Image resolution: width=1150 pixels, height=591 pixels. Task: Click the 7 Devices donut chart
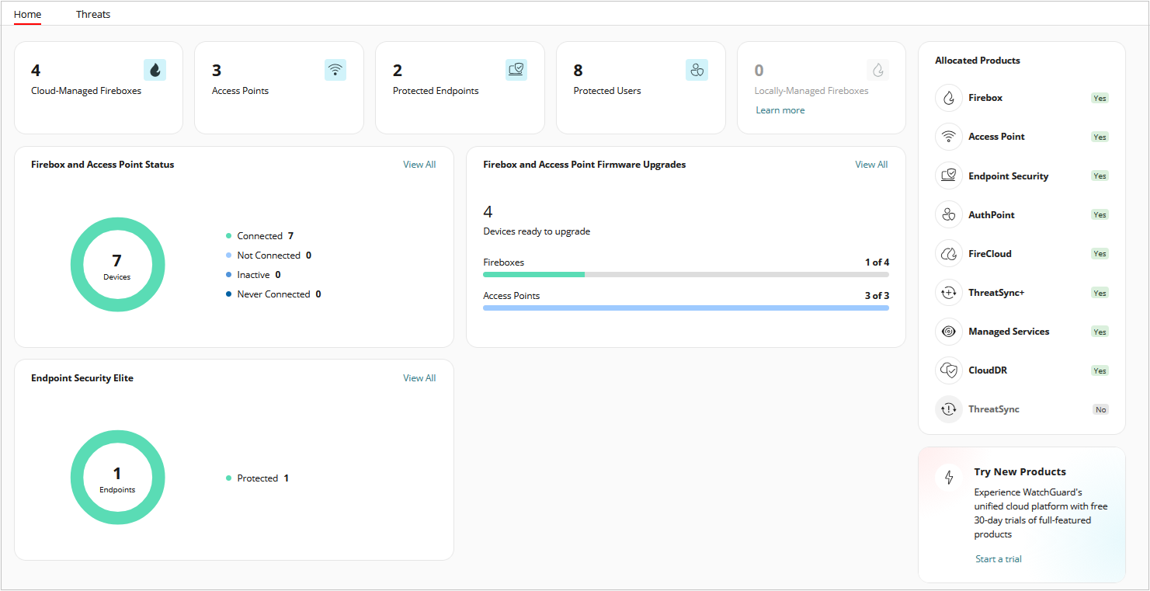pyautogui.click(x=117, y=265)
